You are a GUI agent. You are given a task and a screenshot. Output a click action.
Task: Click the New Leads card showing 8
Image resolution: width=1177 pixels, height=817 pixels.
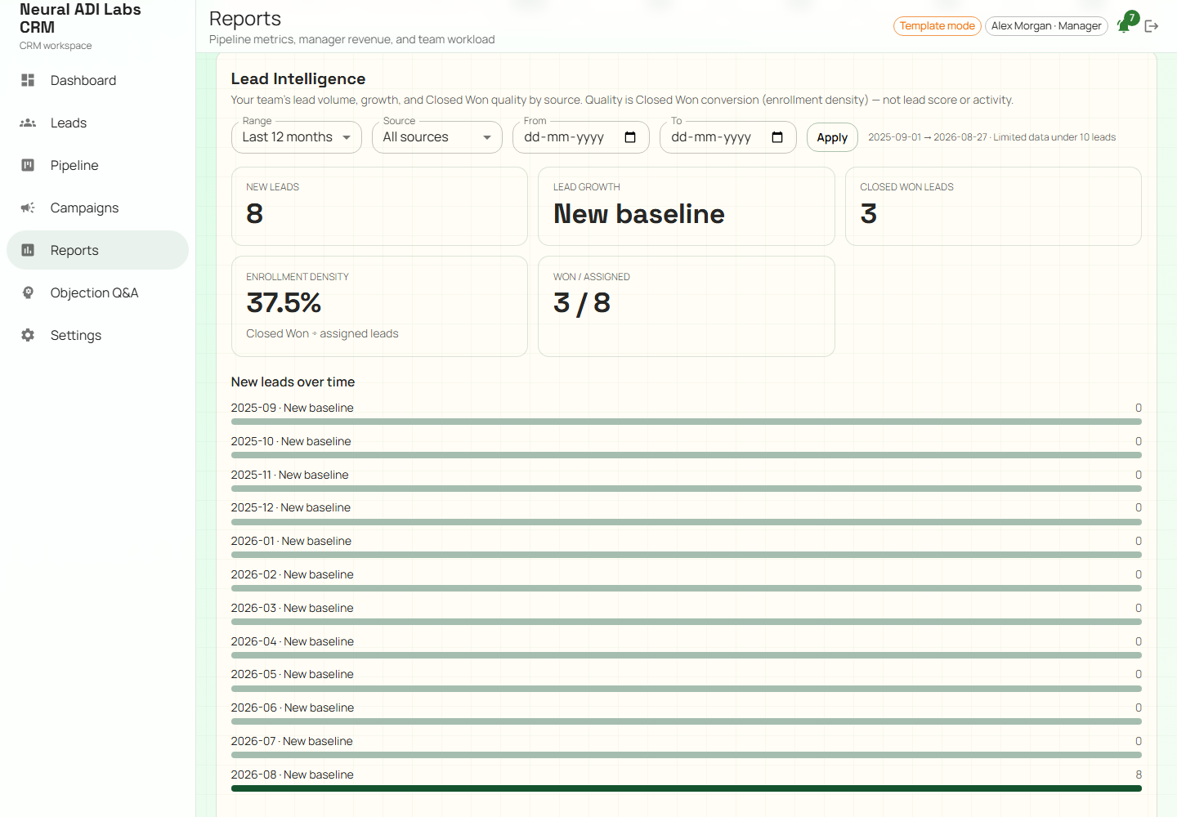379,206
